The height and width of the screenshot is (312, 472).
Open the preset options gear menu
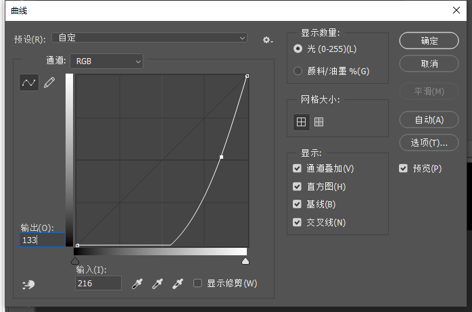click(x=267, y=40)
